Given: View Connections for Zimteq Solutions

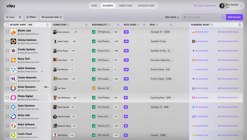Looking at the screenshot, I should click(x=228, y=41).
